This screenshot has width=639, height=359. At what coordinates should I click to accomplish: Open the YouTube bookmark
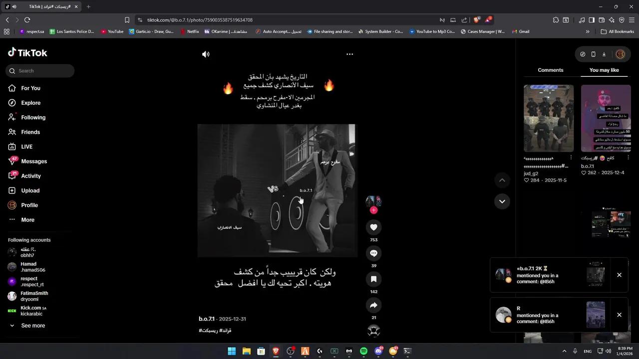pyautogui.click(x=112, y=31)
